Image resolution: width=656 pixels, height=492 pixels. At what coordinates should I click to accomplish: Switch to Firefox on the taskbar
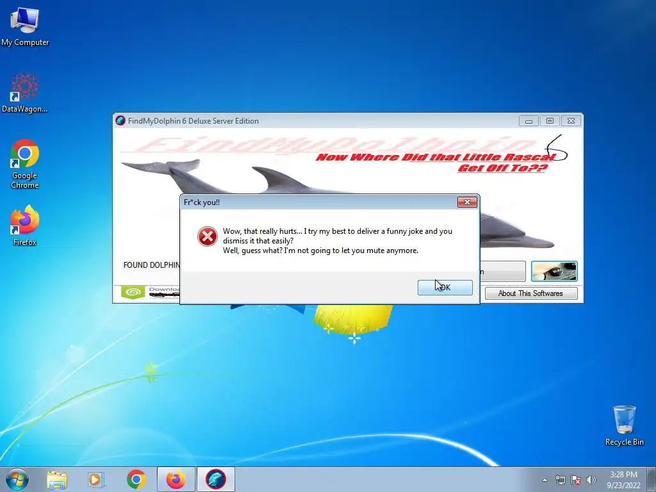(x=176, y=479)
